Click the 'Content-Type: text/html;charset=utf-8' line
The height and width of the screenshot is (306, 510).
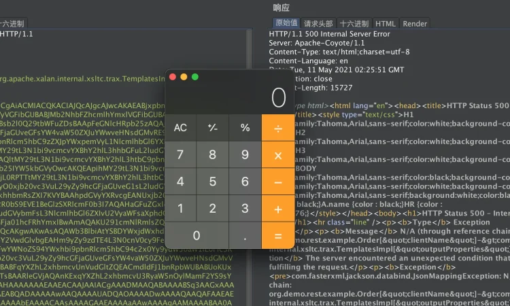[x=339, y=52]
